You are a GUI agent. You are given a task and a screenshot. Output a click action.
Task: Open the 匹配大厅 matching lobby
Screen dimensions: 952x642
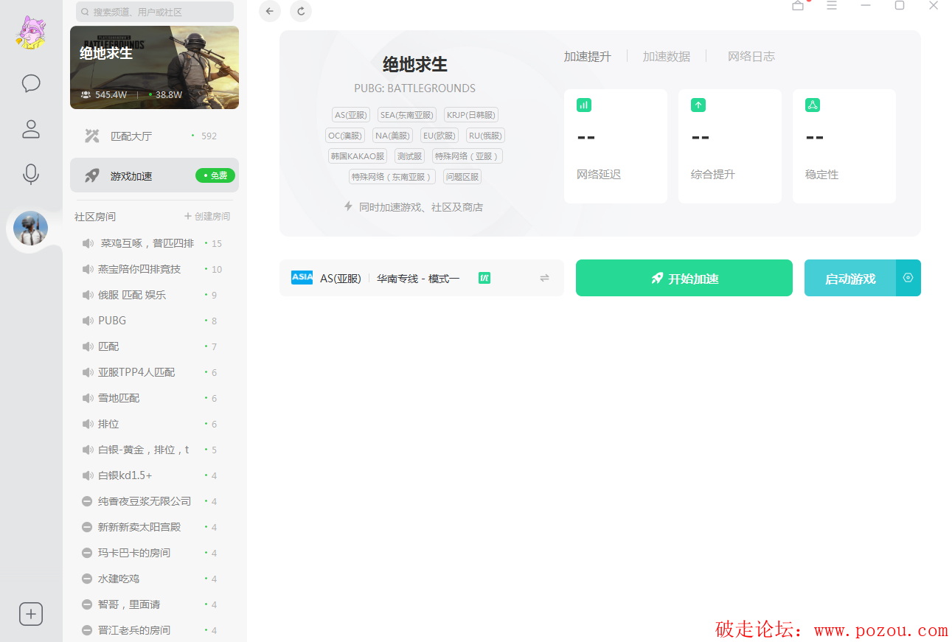click(131, 136)
